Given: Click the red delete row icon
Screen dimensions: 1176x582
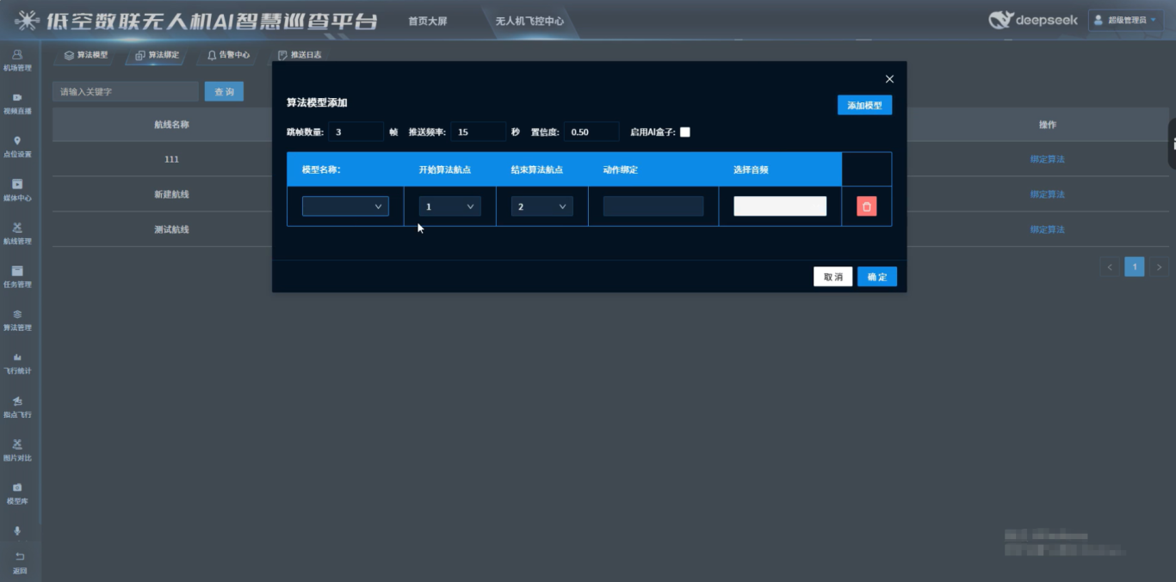Looking at the screenshot, I should tap(866, 206).
